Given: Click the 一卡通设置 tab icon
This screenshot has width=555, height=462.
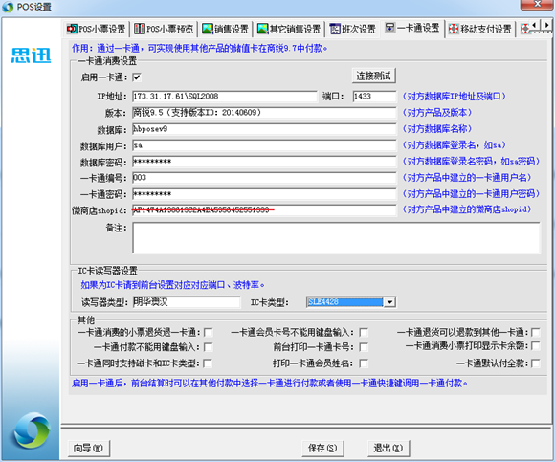Looking at the screenshot, I should point(390,27).
